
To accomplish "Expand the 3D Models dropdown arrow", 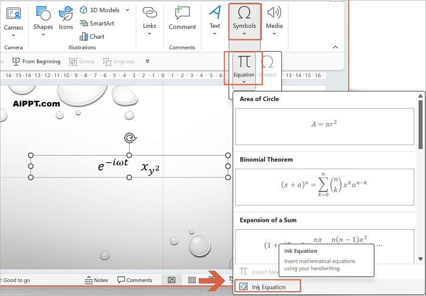I will click(x=127, y=10).
